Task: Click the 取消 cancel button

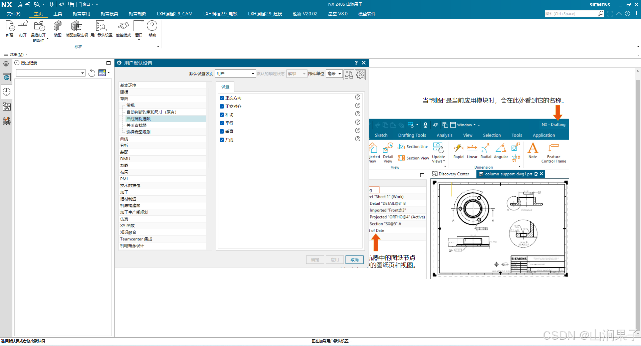Action: 355,260
